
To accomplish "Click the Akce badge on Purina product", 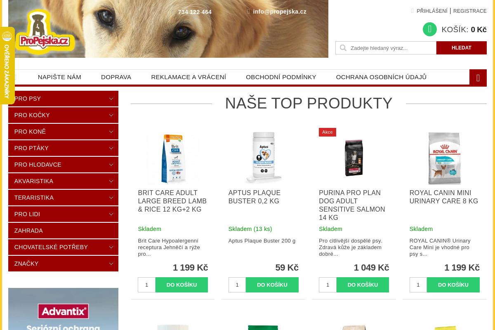I will pyautogui.click(x=328, y=132).
